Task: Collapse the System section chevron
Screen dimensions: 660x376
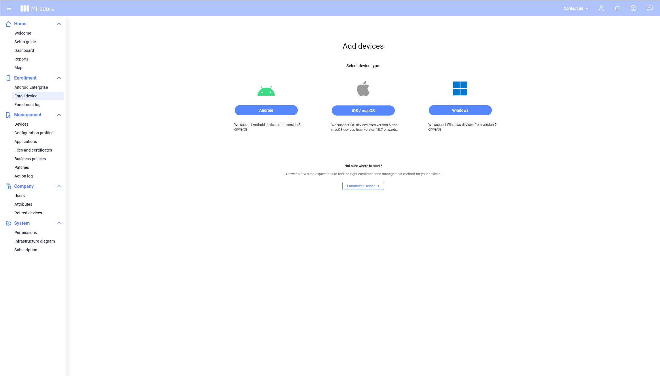Action: pos(59,223)
